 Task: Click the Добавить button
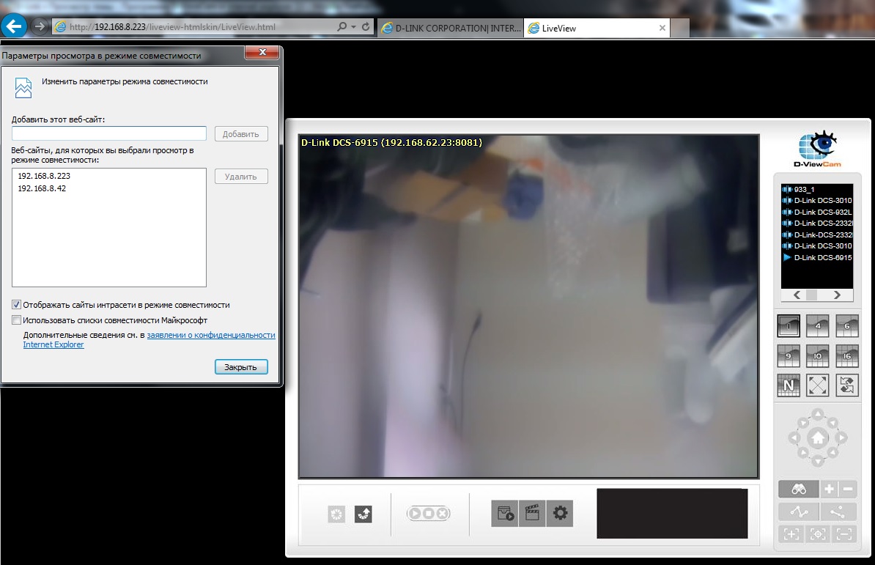[241, 134]
